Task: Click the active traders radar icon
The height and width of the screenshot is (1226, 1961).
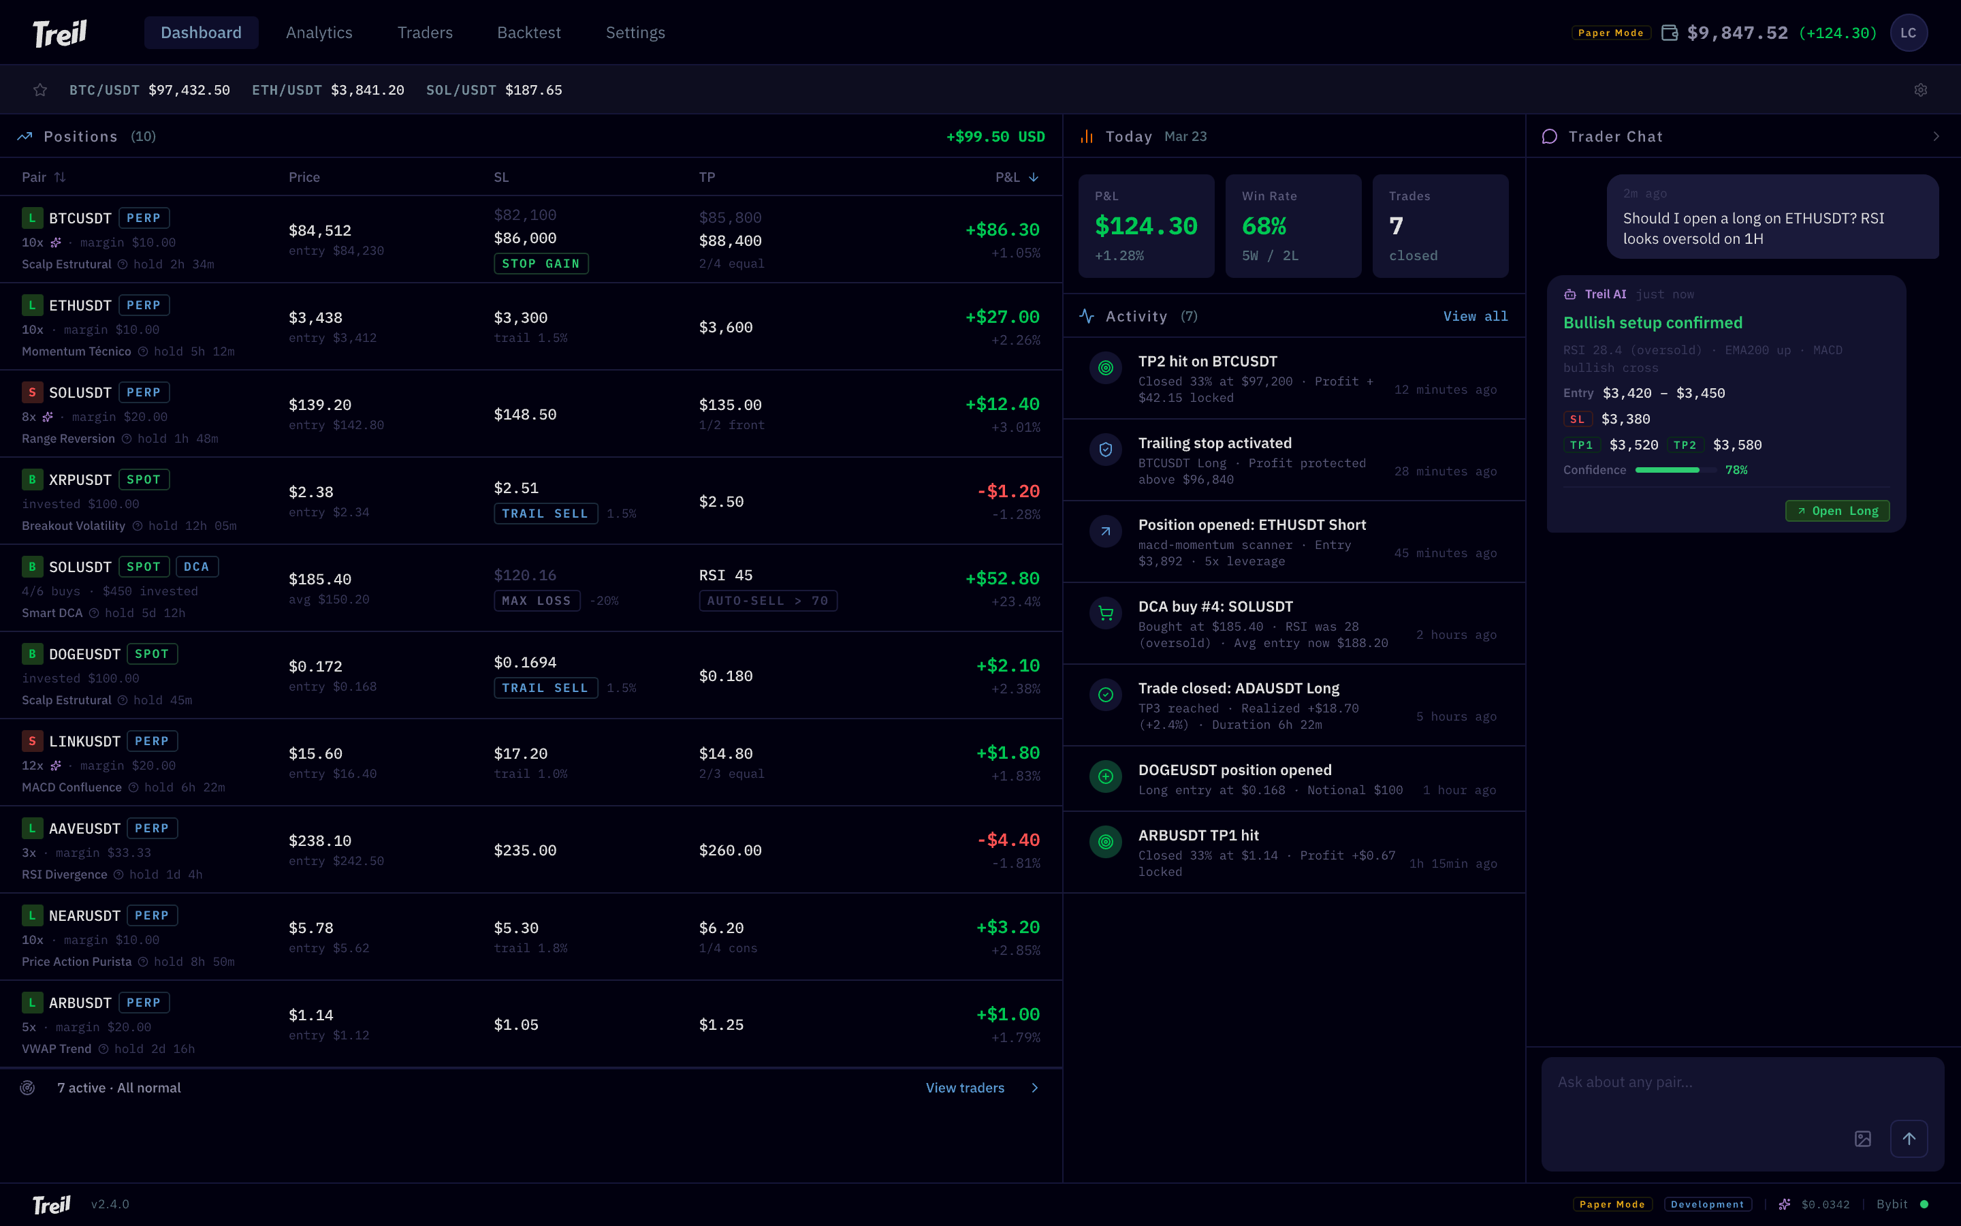Action: (x=27, y=1088)
